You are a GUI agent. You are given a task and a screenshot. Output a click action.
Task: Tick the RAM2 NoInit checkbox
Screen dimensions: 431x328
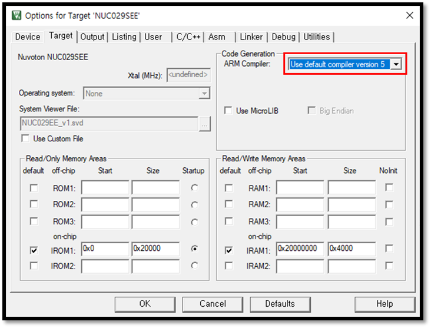389,204
